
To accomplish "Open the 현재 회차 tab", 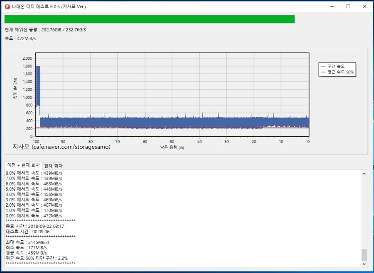I will [54, 166].
